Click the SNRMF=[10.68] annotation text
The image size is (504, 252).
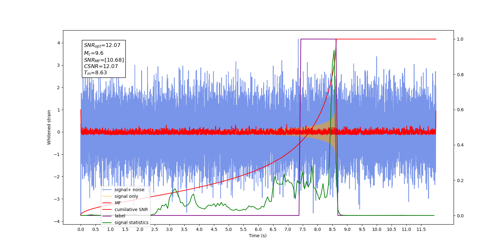(x=104, y=60)
